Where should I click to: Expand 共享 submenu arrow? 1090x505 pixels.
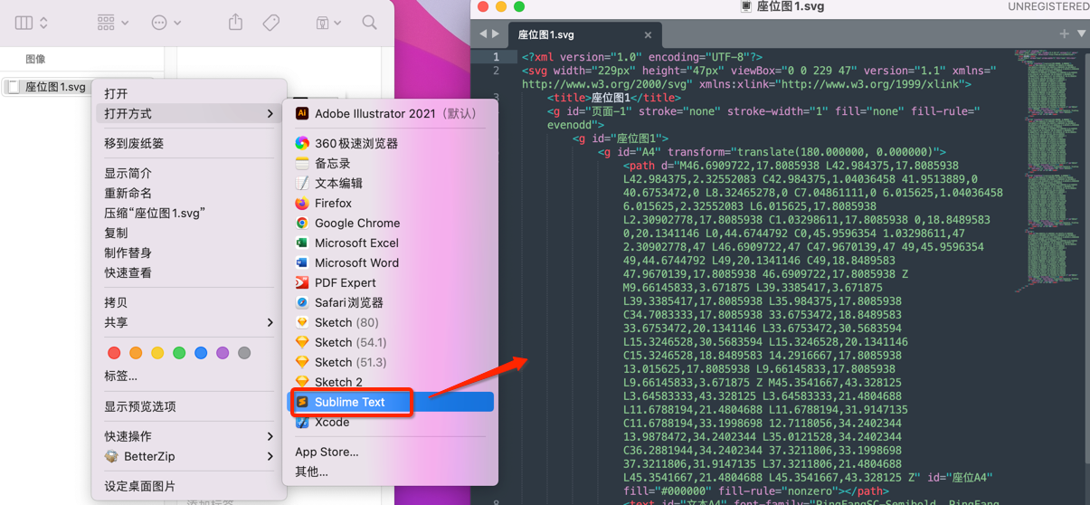270,322
